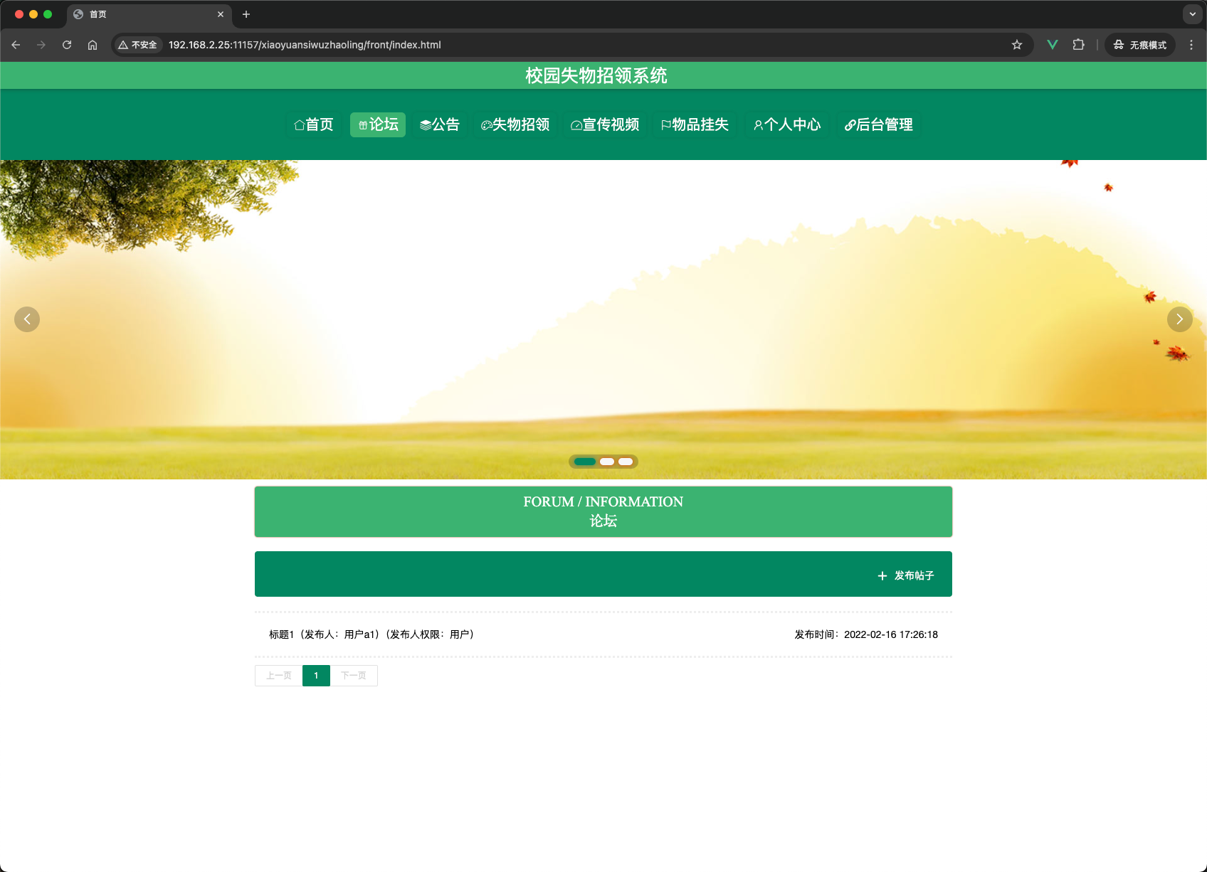Click the 下一页 pagination button

[x=354, y=676]
